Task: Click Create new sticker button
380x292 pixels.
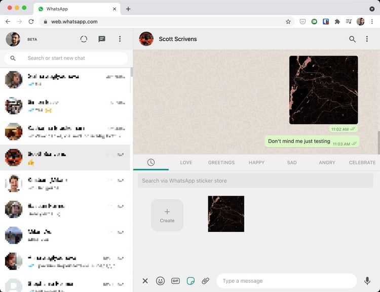Action: click(x=167, y=215)
